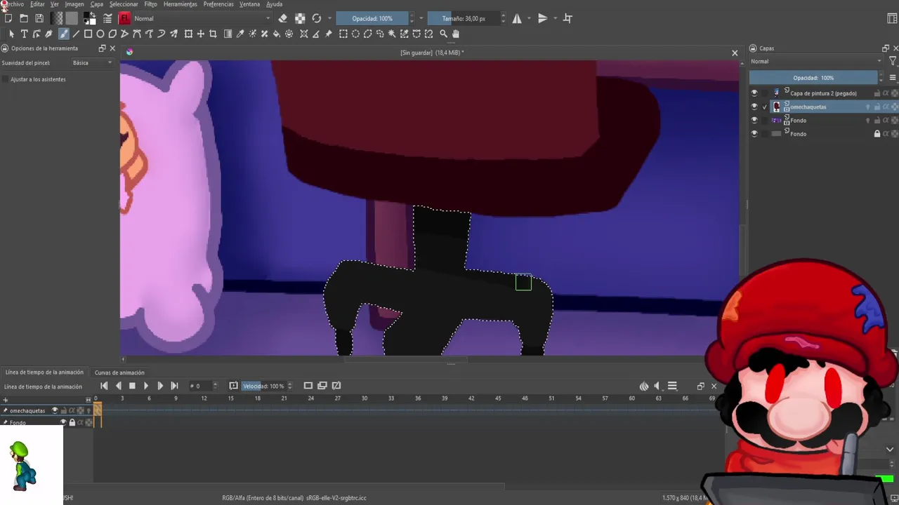899x505 pixels.
Task: Select the Text tool in the toolbox
Action: [x=24, y=34]
